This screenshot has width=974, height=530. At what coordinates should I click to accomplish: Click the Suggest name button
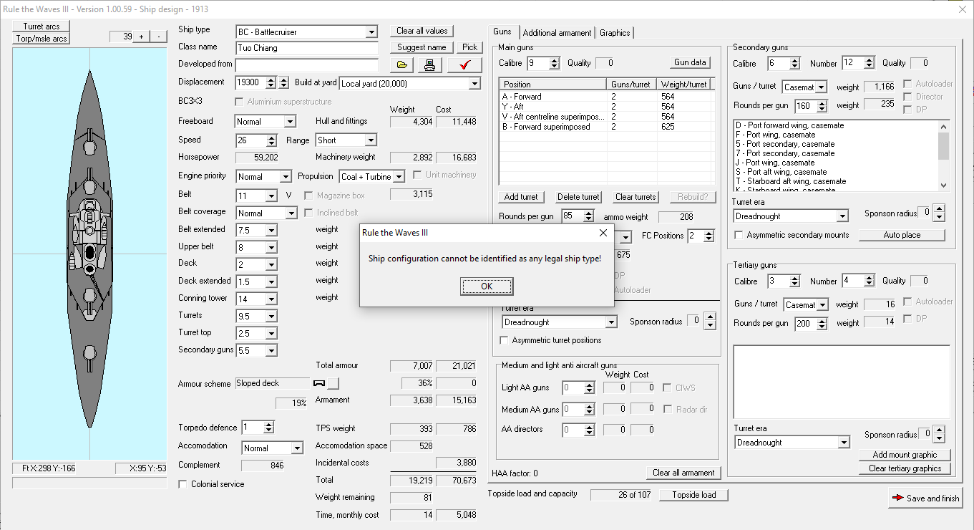coord(422,47)
